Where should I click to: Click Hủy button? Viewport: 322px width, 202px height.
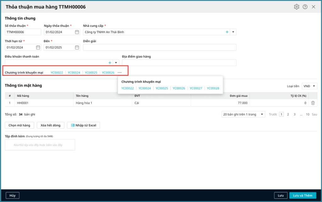(x=12, y=195)
